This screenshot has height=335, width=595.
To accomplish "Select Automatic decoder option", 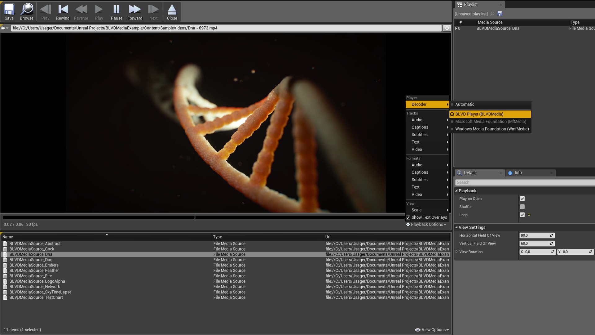I will pyautogui.click(x=490, y=105).
